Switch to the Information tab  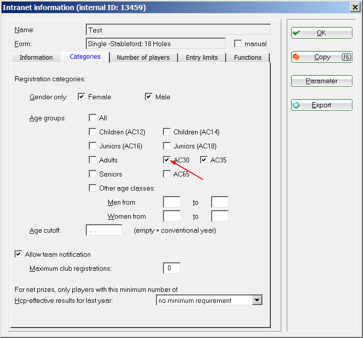[36, 58]
